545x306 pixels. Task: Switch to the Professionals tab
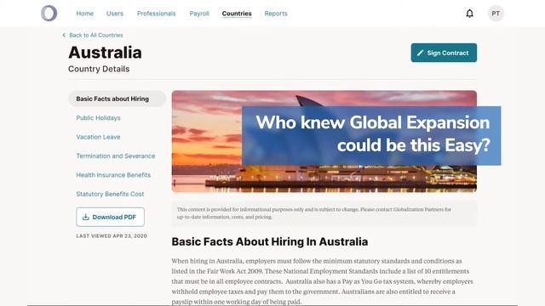point(156,14)
